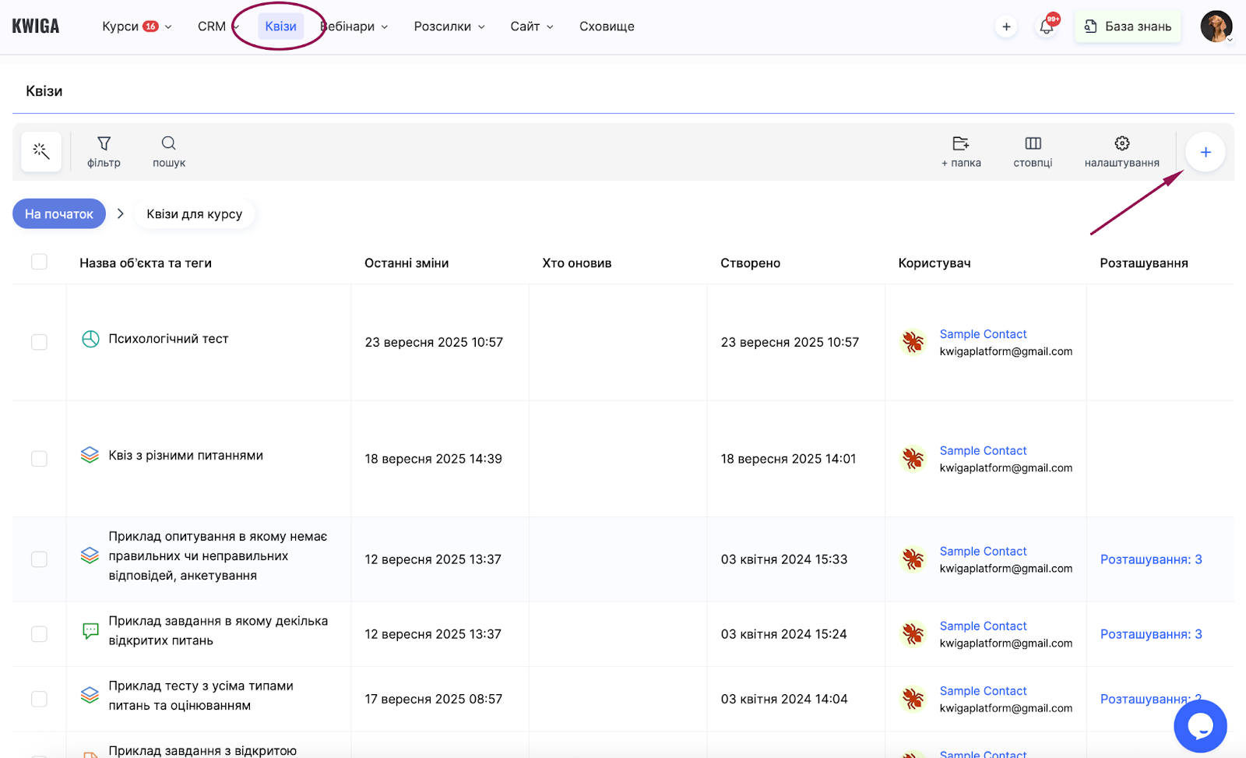Open the chat support bubble
Viewport: 1246px width, 758px height.
[x=1200, y=726]
